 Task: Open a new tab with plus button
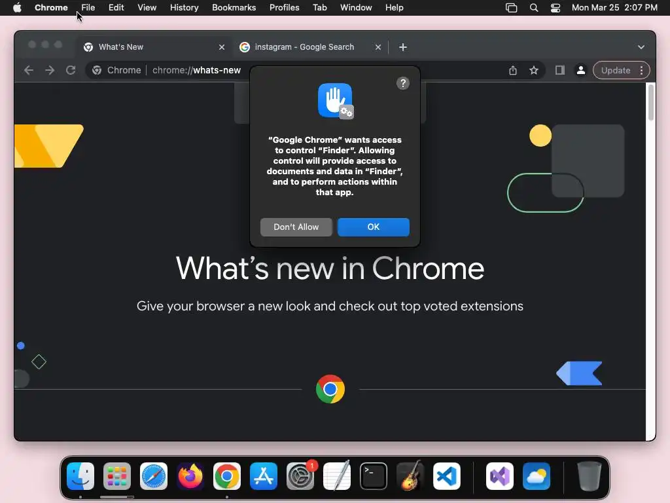(402, 47)
